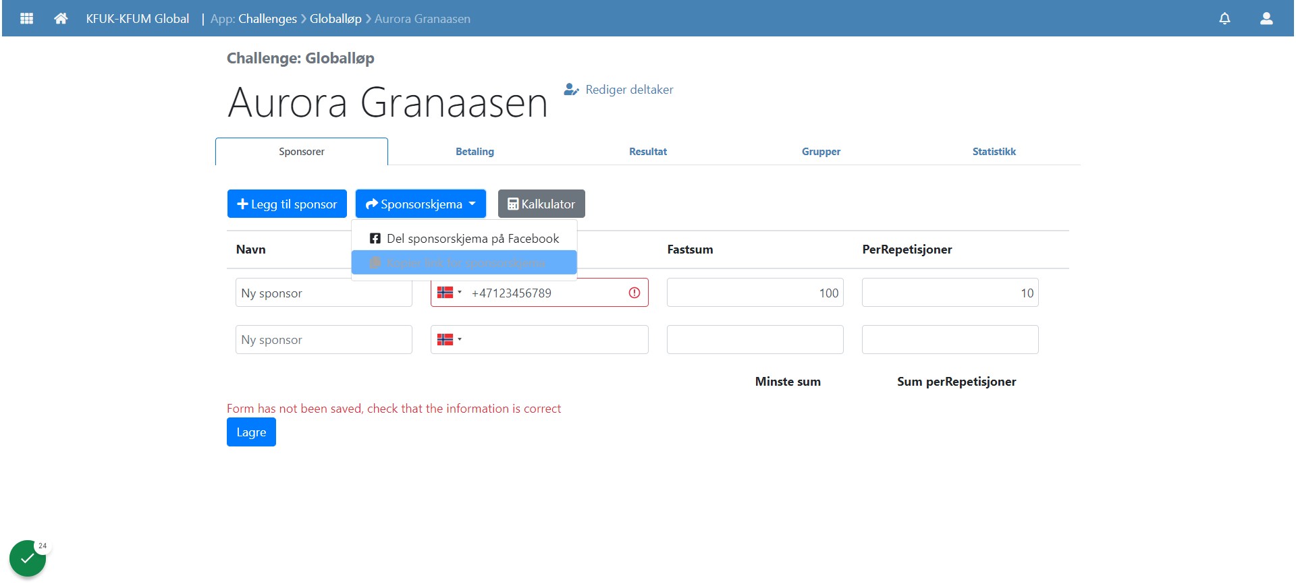The image size is (1296, 584).
Task: Open the app grid launcher icon
Action: 27,18
